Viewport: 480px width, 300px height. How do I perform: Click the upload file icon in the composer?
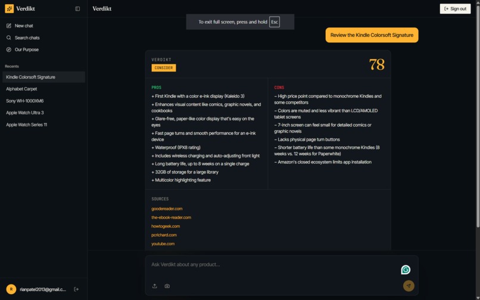tap(155, 286)
